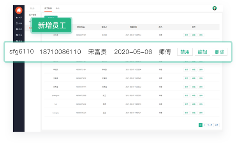Disable the employee with phone 15038875101

pos(186,35)
